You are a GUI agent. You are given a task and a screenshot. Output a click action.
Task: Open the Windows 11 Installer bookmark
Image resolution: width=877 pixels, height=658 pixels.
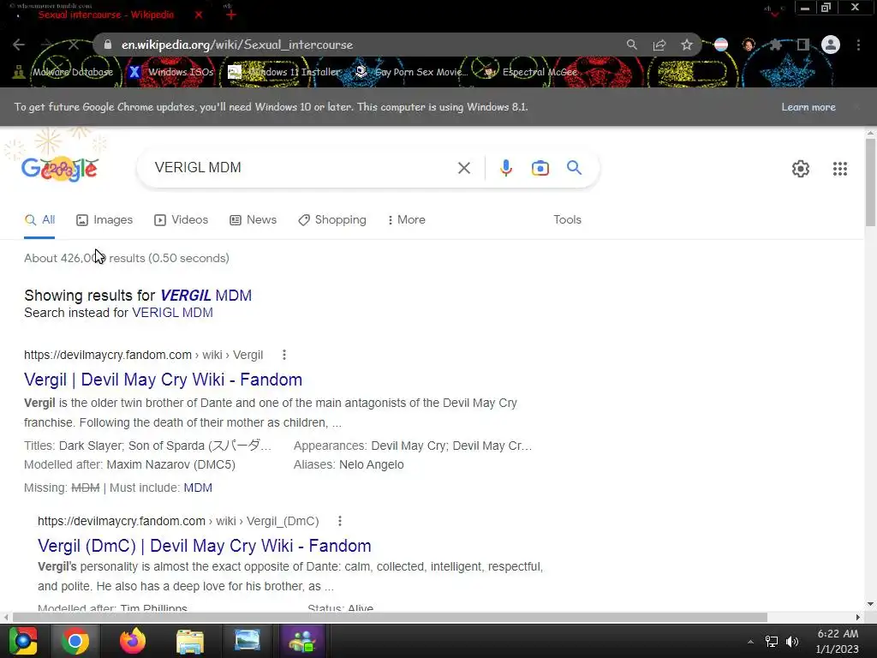(x=284, y=72)
